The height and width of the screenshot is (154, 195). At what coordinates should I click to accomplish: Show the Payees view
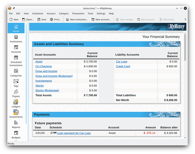16,93
